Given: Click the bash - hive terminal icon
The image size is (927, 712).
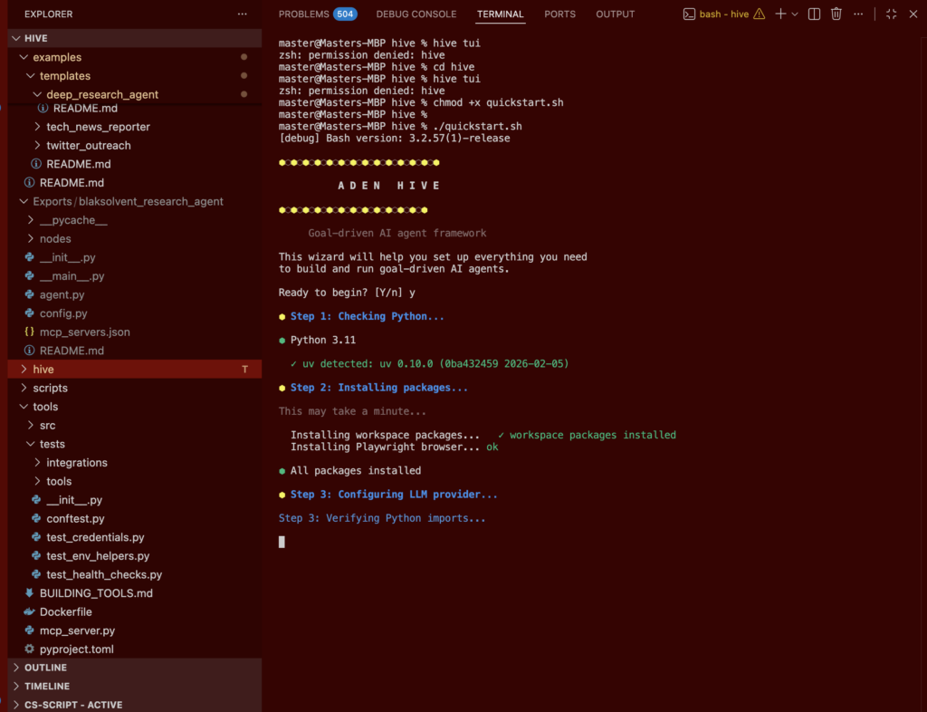Looking at the screenshot, I should (x=689, y=14).
